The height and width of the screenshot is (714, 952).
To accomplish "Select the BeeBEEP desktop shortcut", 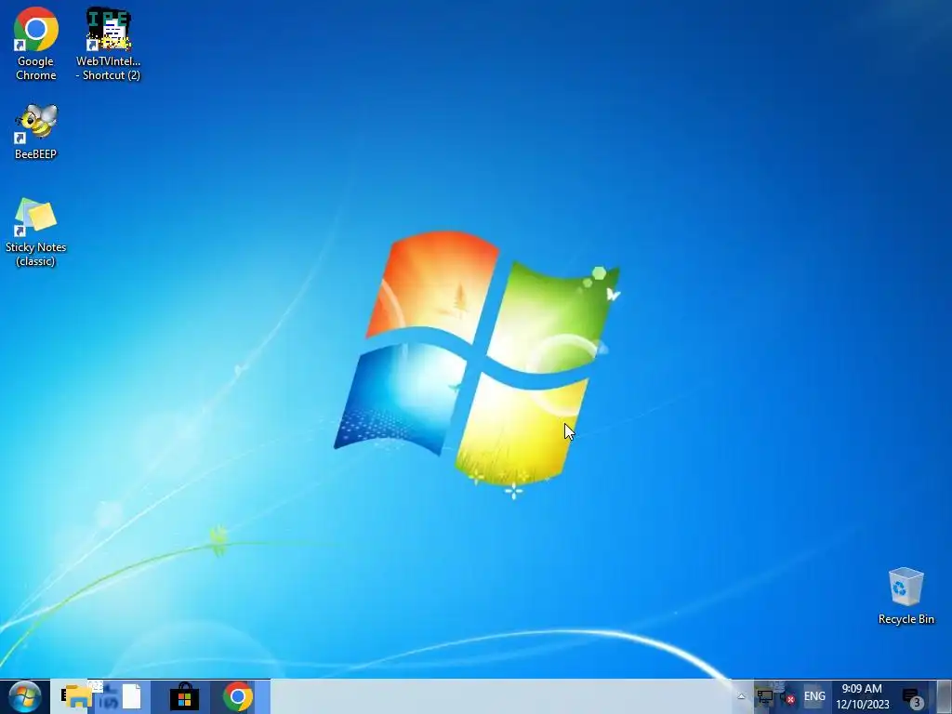I will click(x=36, y=132).
